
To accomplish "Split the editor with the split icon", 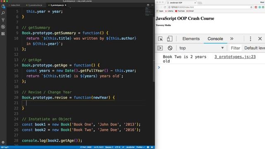I will coord(148,5).
